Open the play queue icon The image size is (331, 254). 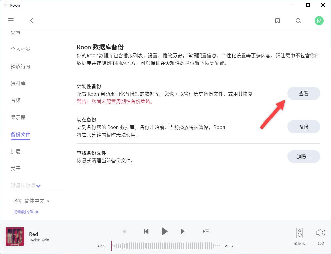206,231
